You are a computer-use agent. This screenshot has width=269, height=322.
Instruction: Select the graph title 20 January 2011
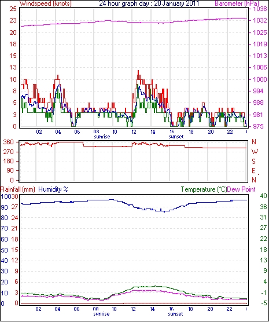pyautogui.click(x=176, y=3)
